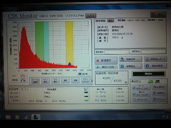Open the print report printer button

tap(156, 59)
